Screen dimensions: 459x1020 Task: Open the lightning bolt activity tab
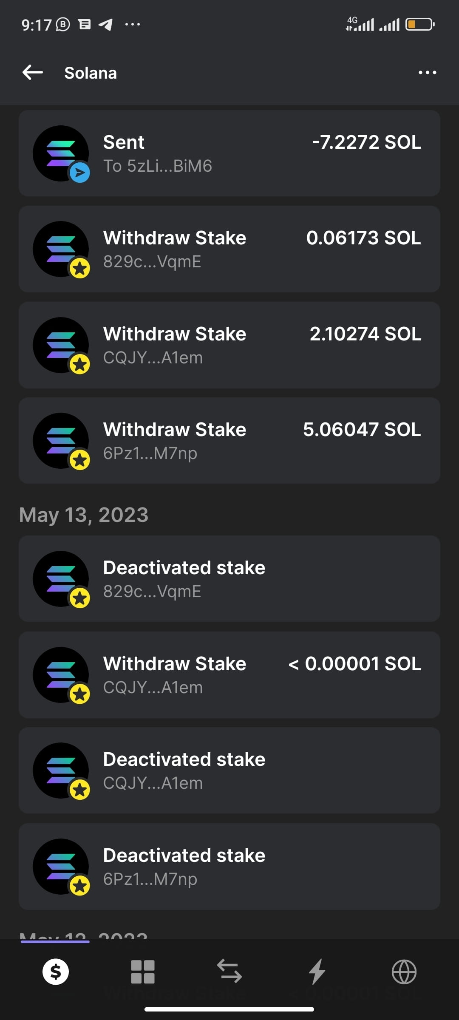[317, 972]
